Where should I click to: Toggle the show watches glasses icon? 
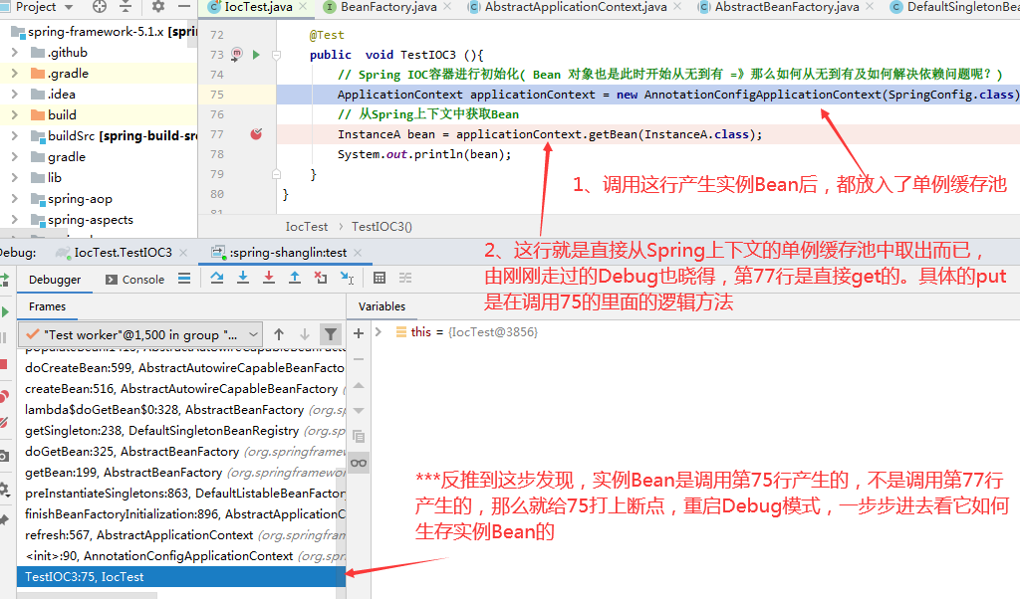(x=359, y=463)
